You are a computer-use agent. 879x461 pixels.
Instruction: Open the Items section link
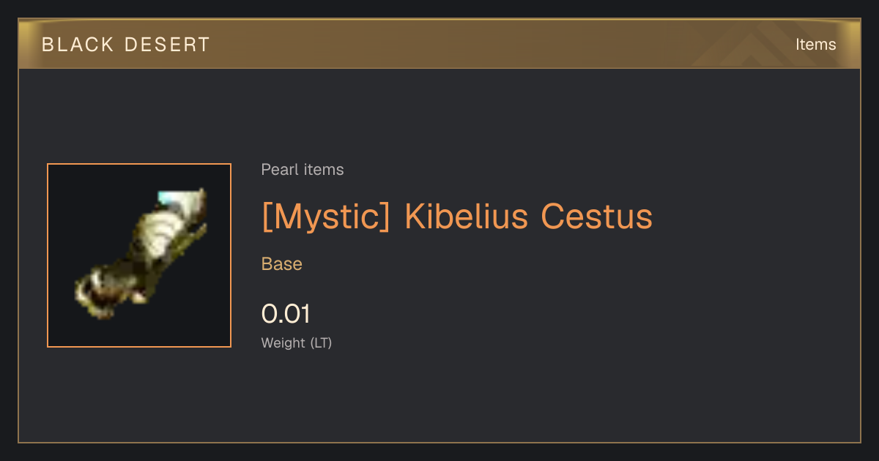815,45
